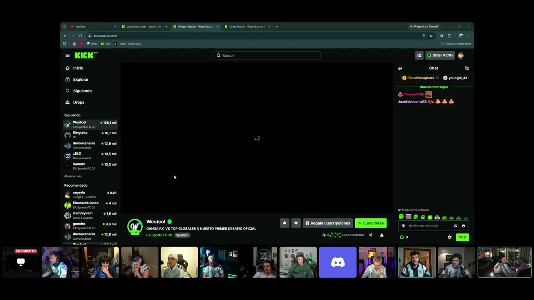Click Regala Suscripciones button
The image size is (534, 300).
pos(327,223)
